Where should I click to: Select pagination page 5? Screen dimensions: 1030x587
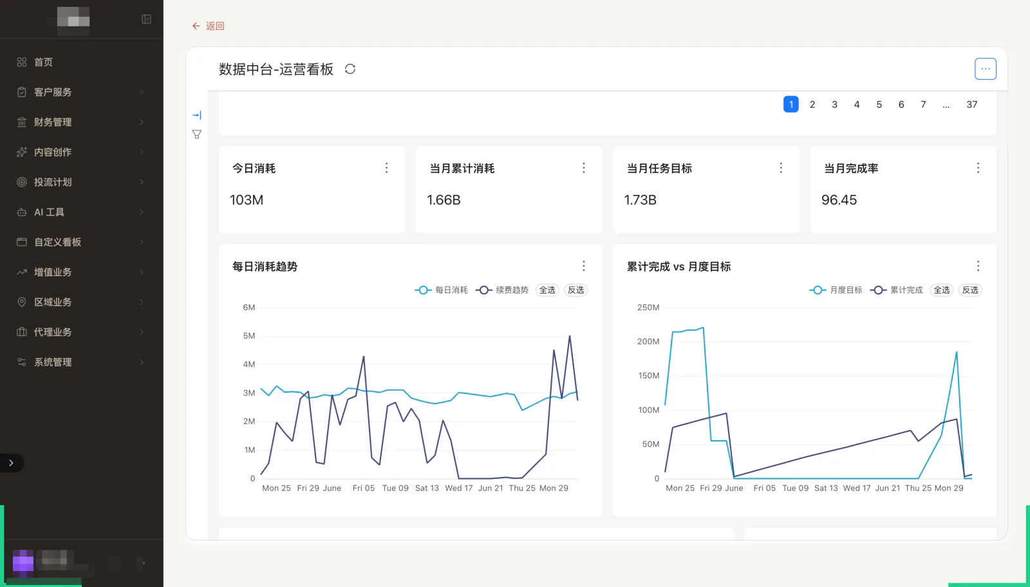click(879, 104)
